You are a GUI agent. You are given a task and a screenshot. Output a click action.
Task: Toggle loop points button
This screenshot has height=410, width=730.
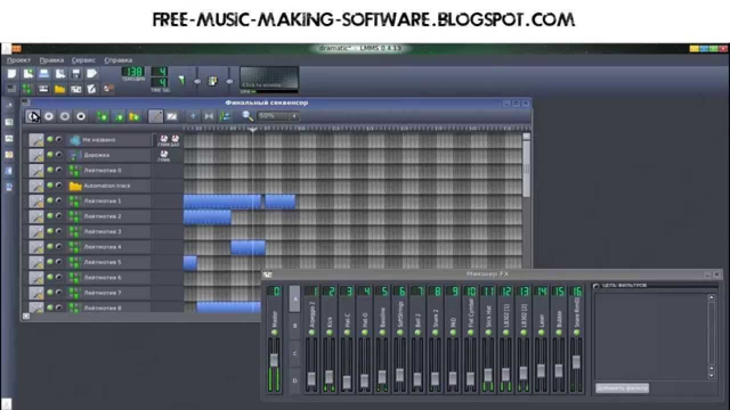click(209, 116)
